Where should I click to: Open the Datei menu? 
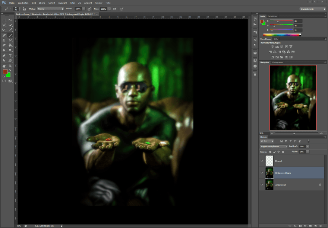point(12,3)
